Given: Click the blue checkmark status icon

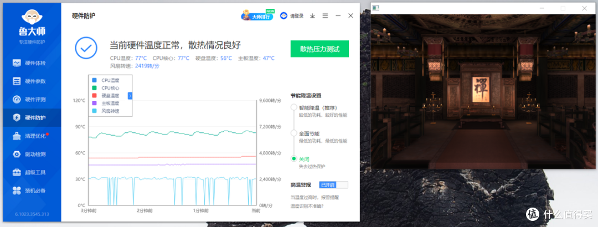Looking at the screenshot, I should click(x=86, y=48).
